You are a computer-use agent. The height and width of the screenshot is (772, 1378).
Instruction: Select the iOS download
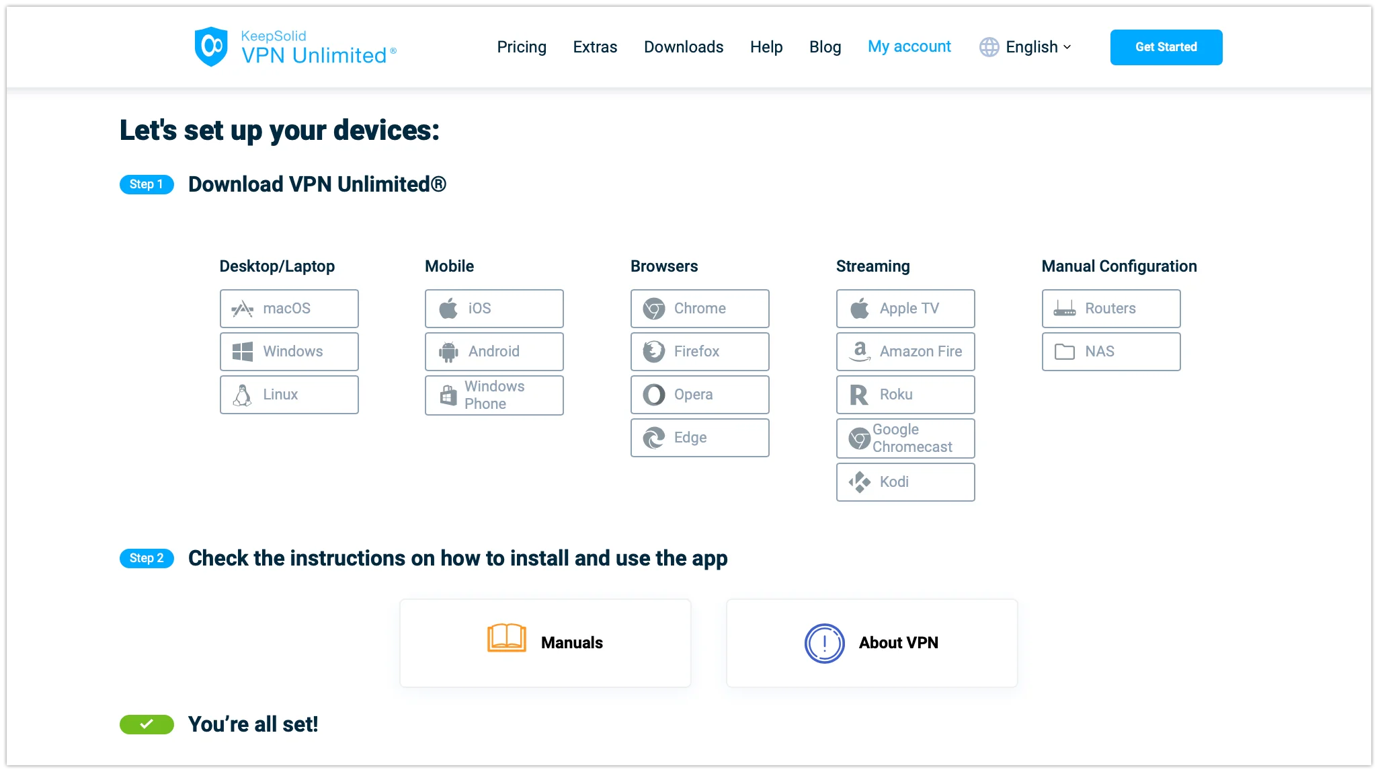click(494, 309)
